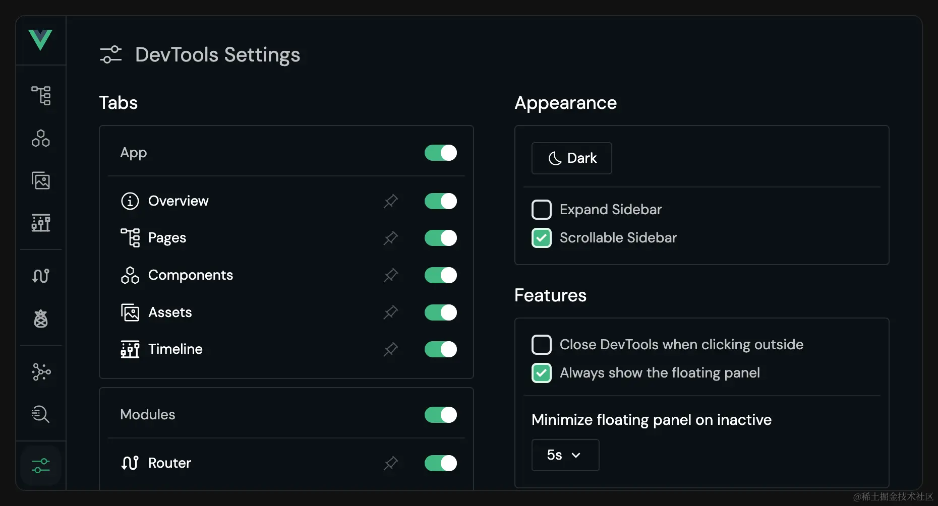The height and width of the screenshot is (506, 938).
Task: Open the 5s minimize delay dropdown
Action: [565, 455]
